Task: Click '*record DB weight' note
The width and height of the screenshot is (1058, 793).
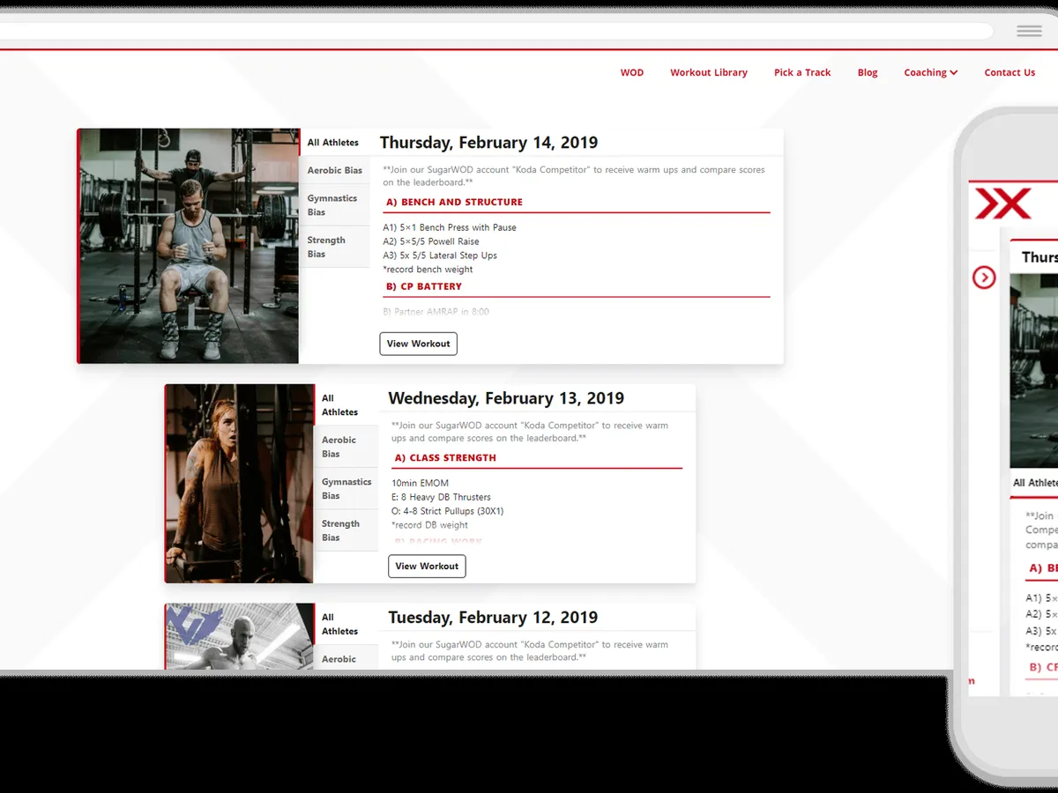Action: 430,525
